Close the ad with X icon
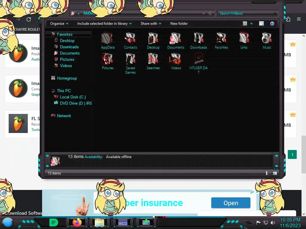306x229 pixels. [x=257, y=192]
